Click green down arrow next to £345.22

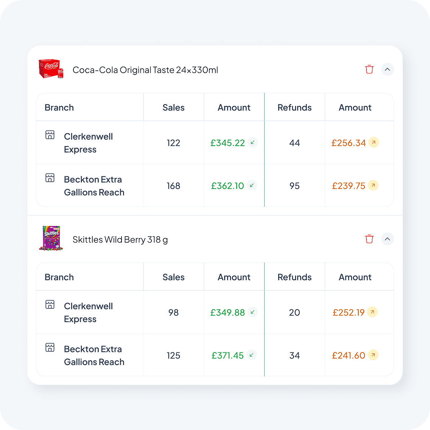(x=252, y=142)
